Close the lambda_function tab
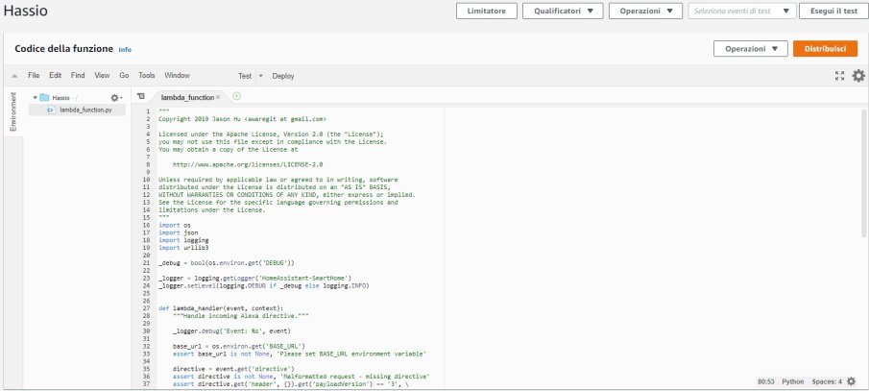Screen dimensions: 869x391 point(218,97)
